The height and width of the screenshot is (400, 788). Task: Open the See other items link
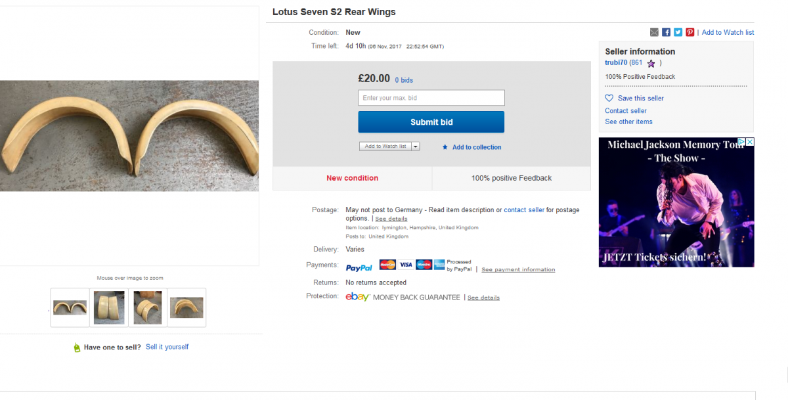tap(628, 122)
